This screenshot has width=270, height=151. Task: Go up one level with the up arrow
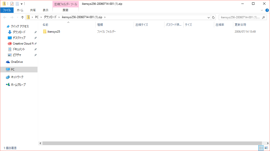click(x=22, y=17)
